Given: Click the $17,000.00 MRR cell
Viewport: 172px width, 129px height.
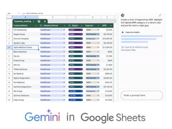Looking at the screenshot, I should [x=107, y=47].
